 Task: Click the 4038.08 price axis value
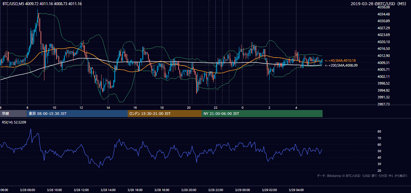(x=384, y=7)
